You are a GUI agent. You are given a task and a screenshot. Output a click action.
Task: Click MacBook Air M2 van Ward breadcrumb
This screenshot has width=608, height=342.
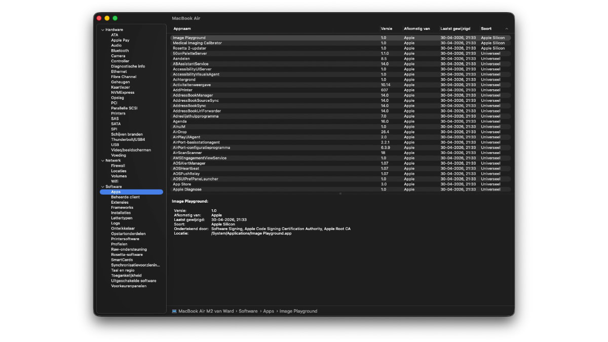(207, 311)
